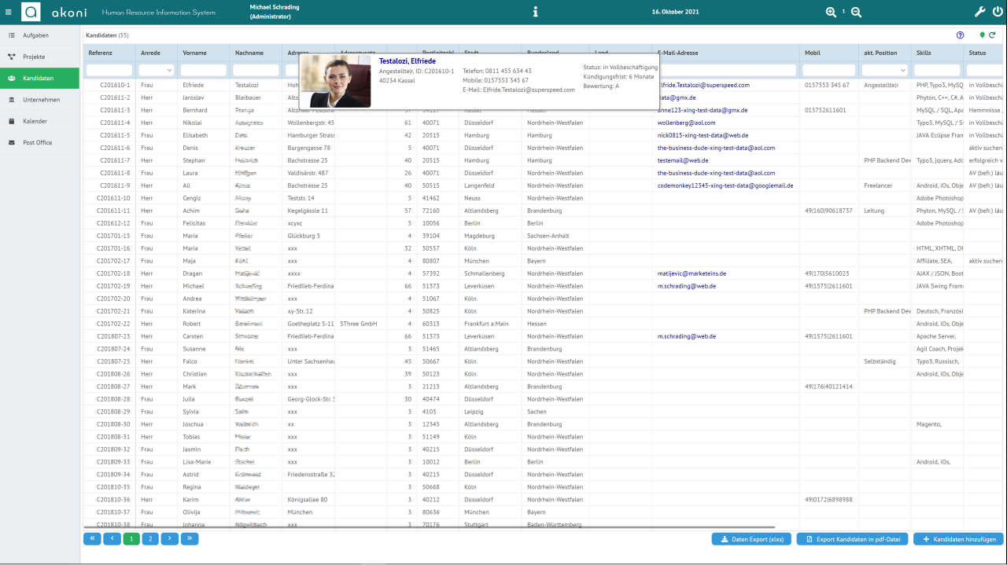Open the hamburger navigation menu
The image size is (1007, 565).
[x=10, y=12]
